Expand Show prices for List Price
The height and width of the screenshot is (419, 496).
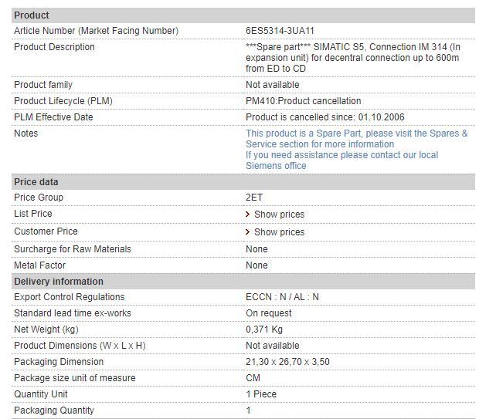click(279, 215)
